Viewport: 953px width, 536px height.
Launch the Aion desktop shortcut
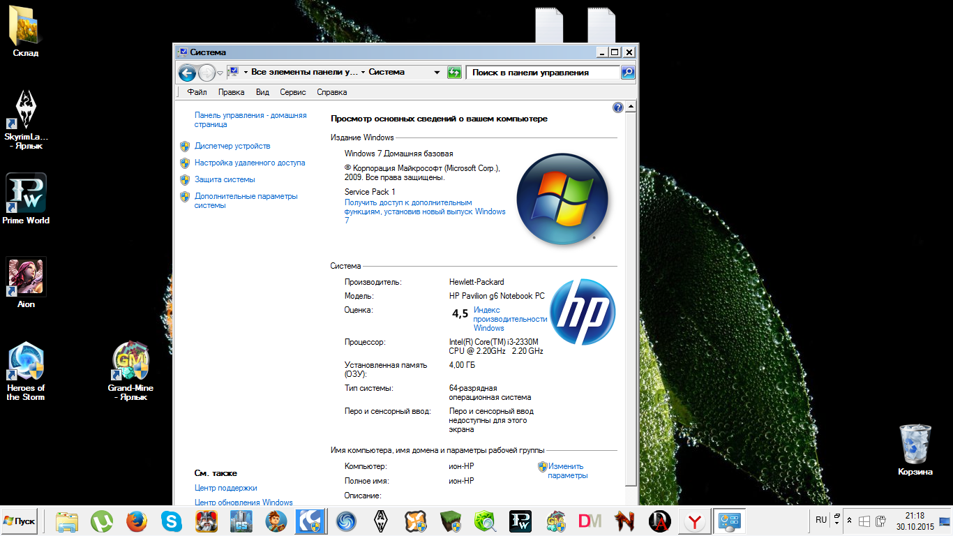coord(26,282)
